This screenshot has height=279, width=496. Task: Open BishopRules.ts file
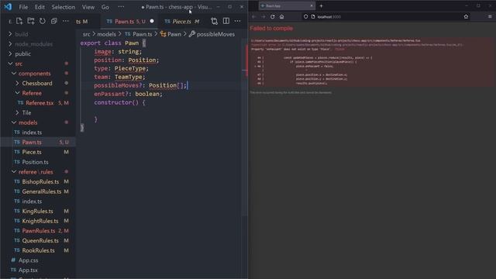coord(40,181)
